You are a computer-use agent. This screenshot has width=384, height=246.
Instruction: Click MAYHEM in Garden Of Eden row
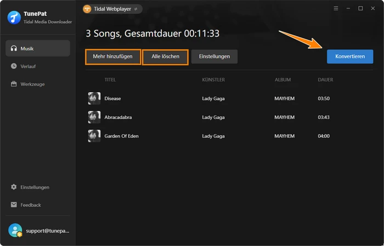pyautogui.click(x=284, y=136)
